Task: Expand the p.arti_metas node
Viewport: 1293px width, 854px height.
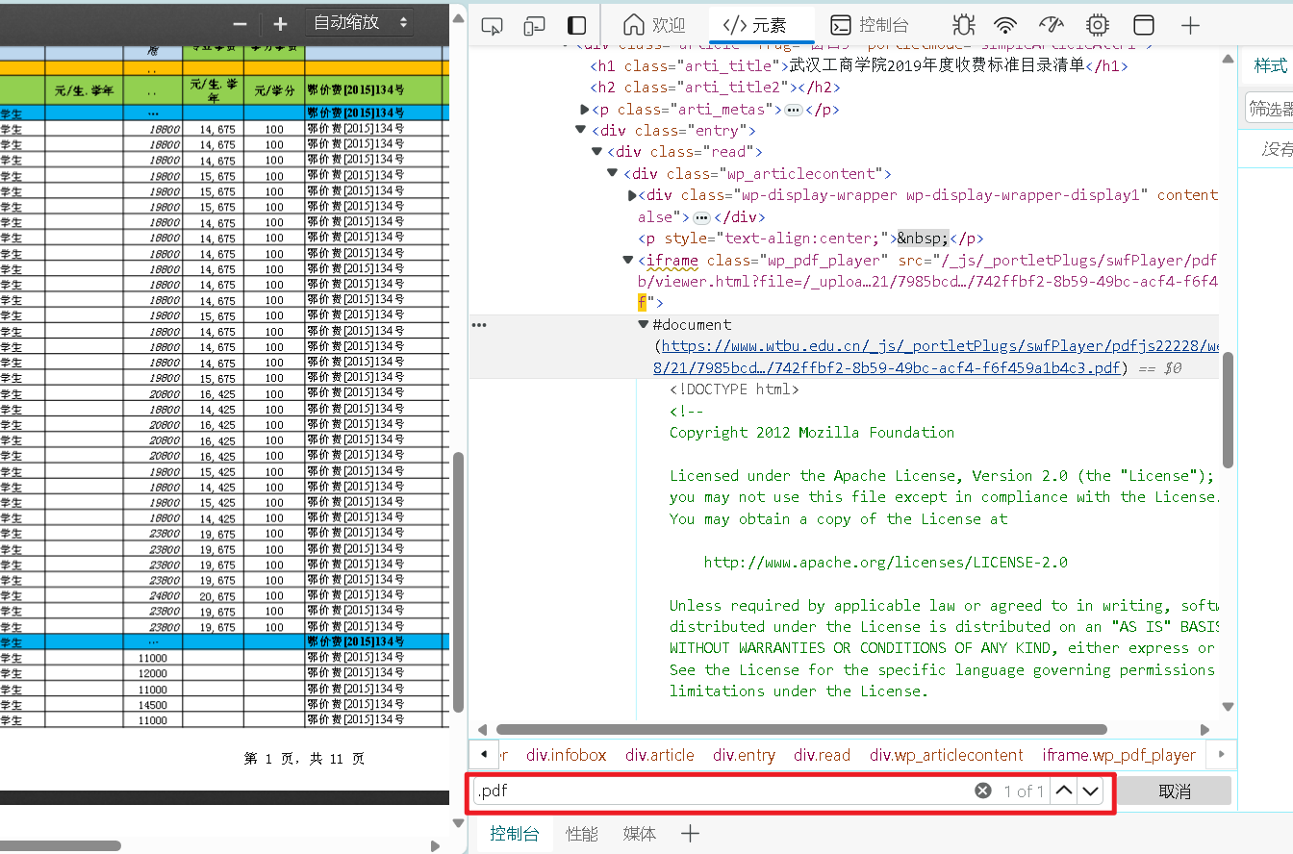Action: click(585, 110)
